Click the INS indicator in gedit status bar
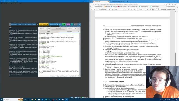This screenshot has height=101, width=179. click(79, 76)
